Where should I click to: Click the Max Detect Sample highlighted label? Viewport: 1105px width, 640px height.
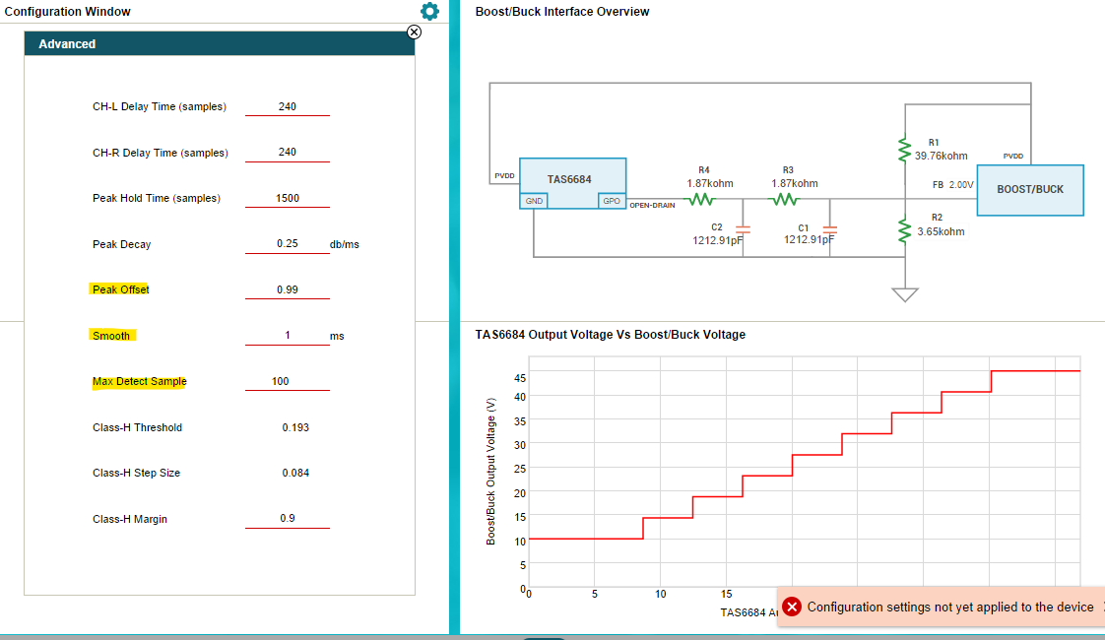(140, 381)
